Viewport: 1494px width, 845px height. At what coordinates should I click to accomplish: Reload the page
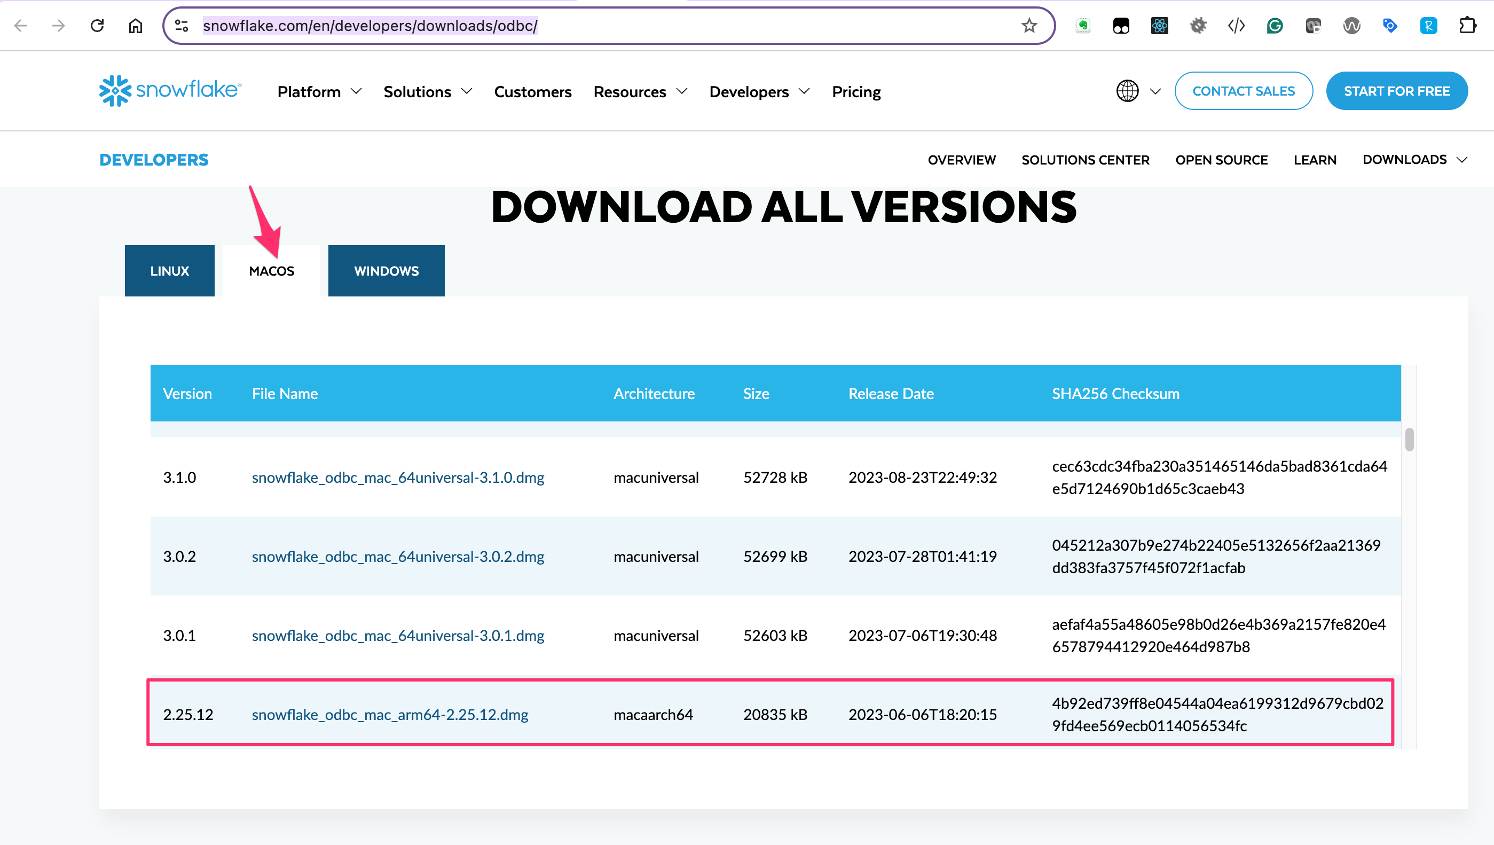(x=97, y=26)
